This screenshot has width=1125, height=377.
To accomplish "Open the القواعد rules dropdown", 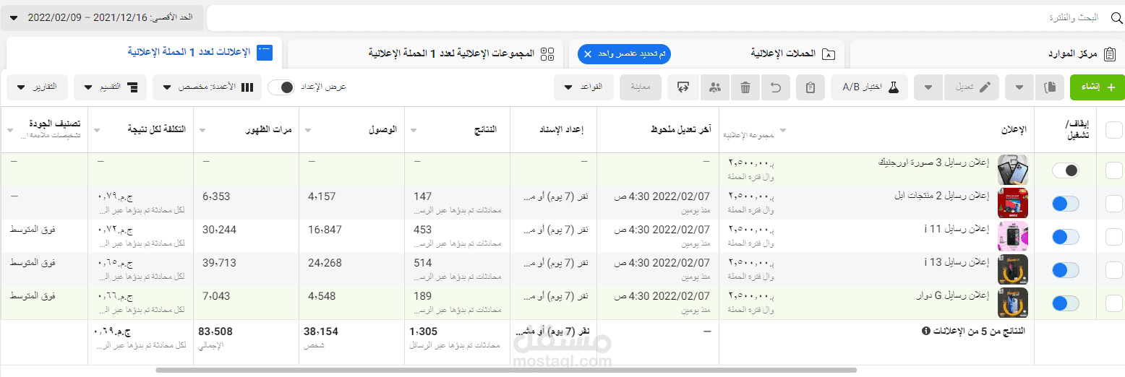I will click(x=584, y=87).
